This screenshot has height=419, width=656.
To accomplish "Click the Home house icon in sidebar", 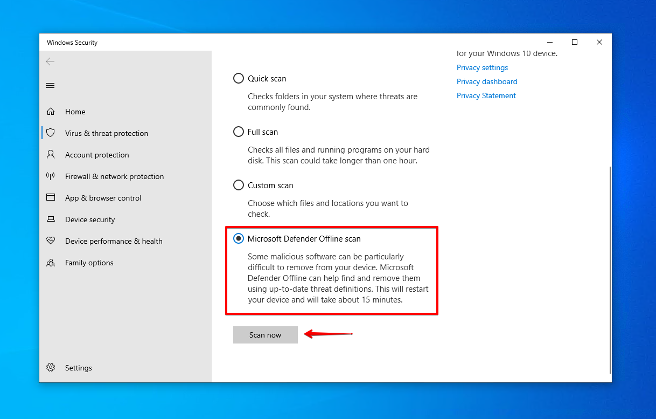I will (51, 112).
